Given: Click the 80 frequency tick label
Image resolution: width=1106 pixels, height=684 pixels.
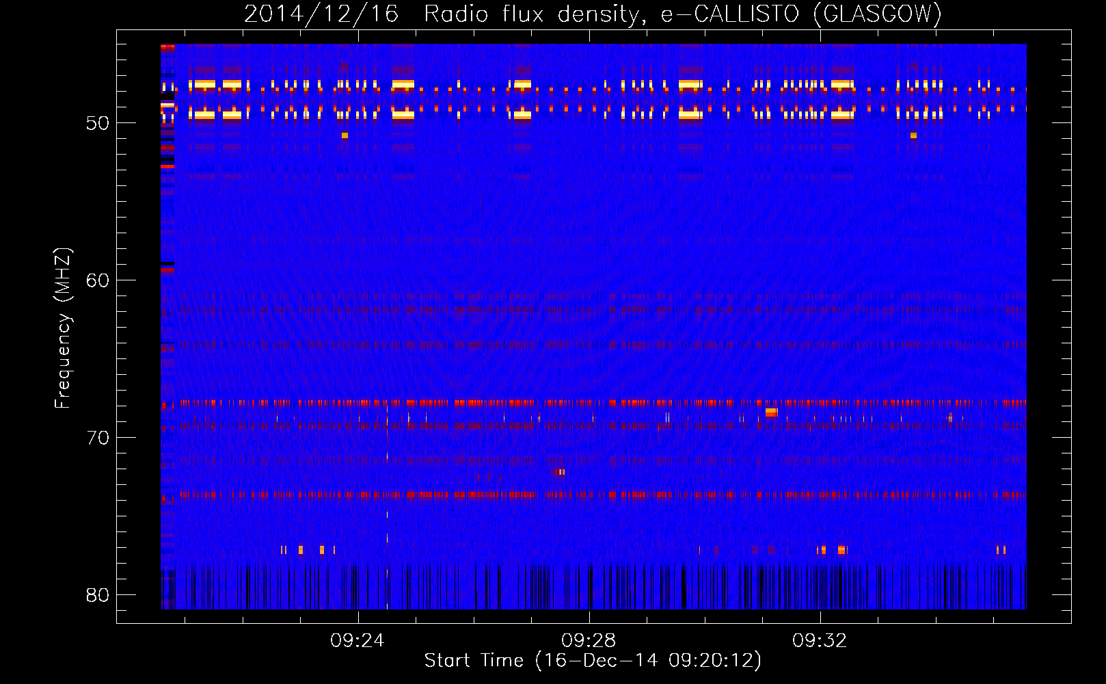Looking at the screenshot, I should (x=98, y=595).
